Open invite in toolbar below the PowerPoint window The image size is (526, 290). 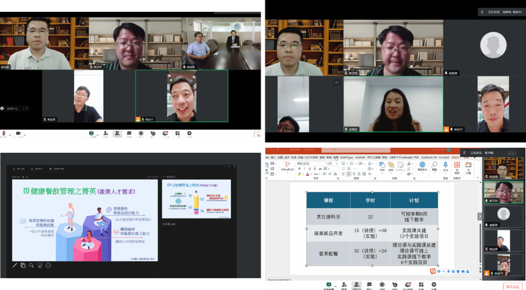(x=344, y=285)
